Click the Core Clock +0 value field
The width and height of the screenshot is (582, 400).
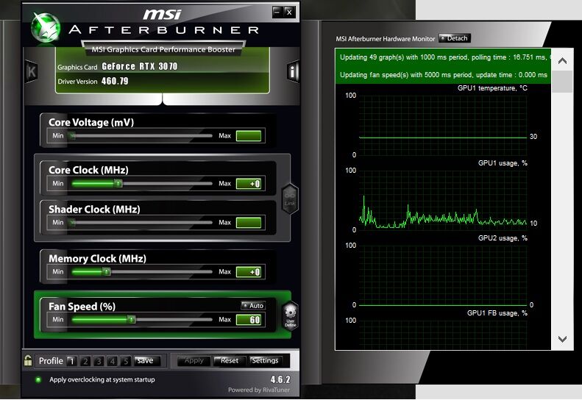(x=249, y=184)
